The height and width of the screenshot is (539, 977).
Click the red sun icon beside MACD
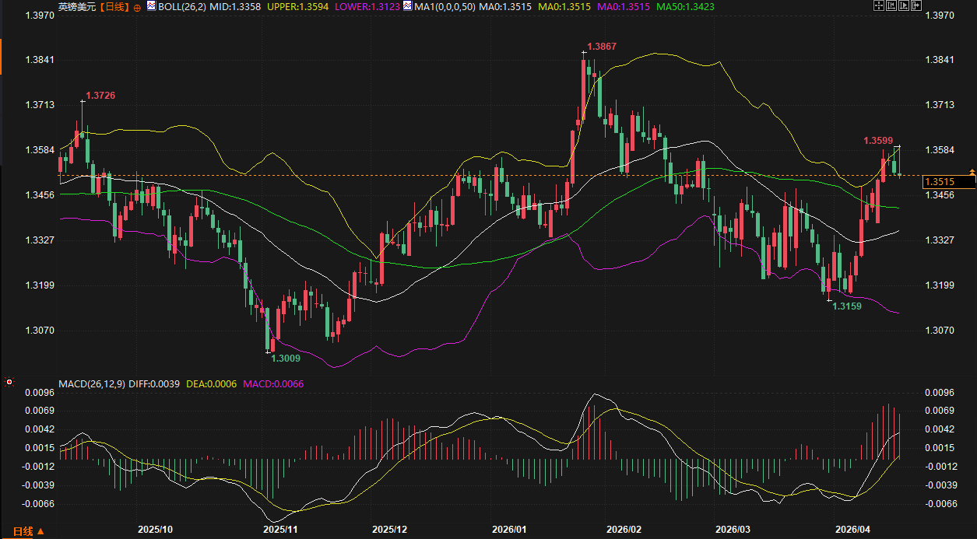pyautogui.click(x=9, y=383)
